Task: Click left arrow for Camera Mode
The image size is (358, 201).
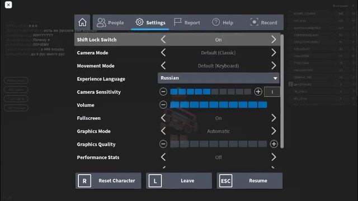Action: (x=163, y=52)
